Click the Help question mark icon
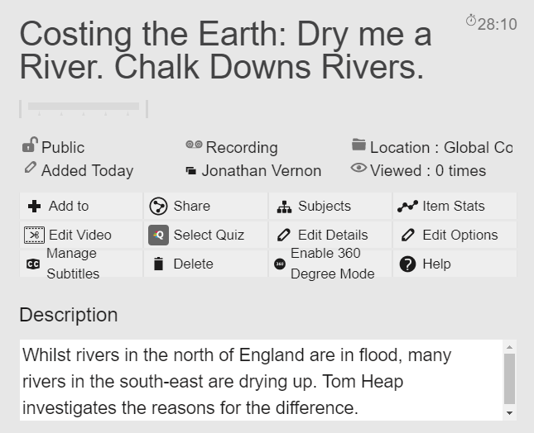This screenshot has height=433, width=534. pyautogui.click(x=407, y=264)
